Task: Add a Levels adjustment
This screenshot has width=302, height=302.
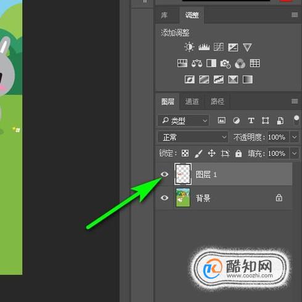Action: [x=204, y=47]
